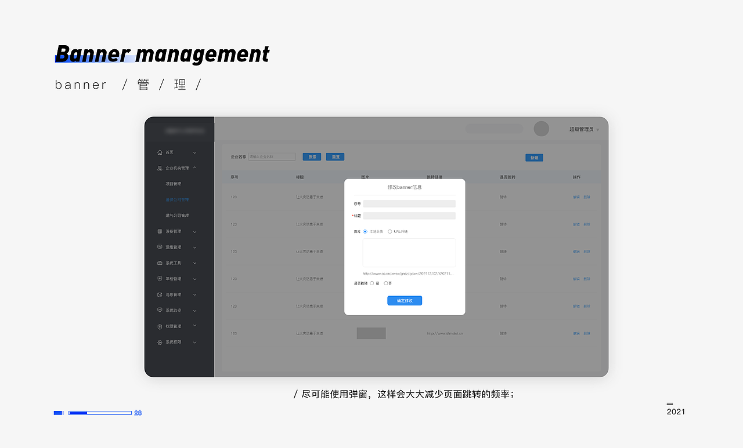Screen dimensions: 743x448
Task: Open the highlighted blue submenu item
Action: point(177,199)
